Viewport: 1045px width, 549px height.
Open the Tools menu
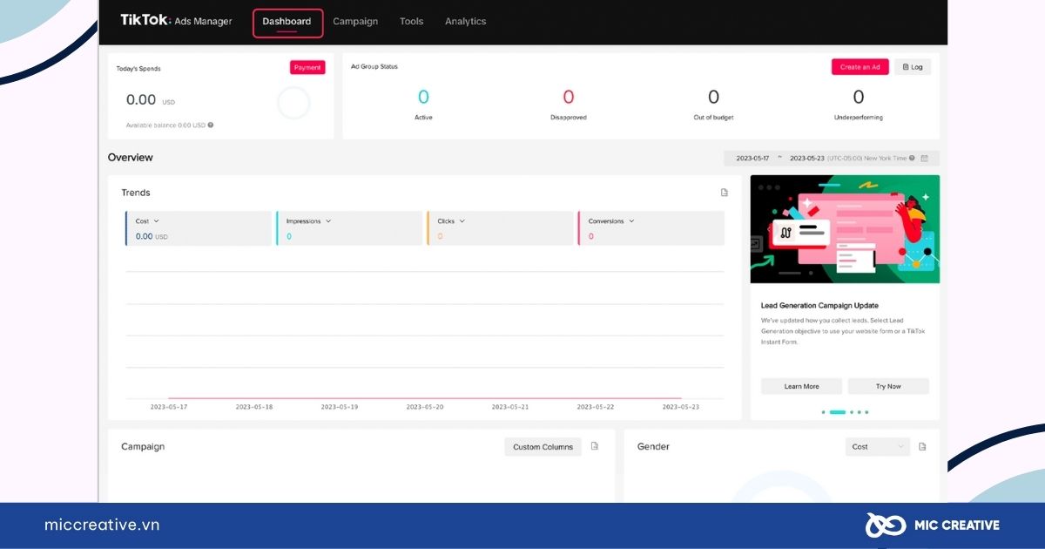point(411,21)
